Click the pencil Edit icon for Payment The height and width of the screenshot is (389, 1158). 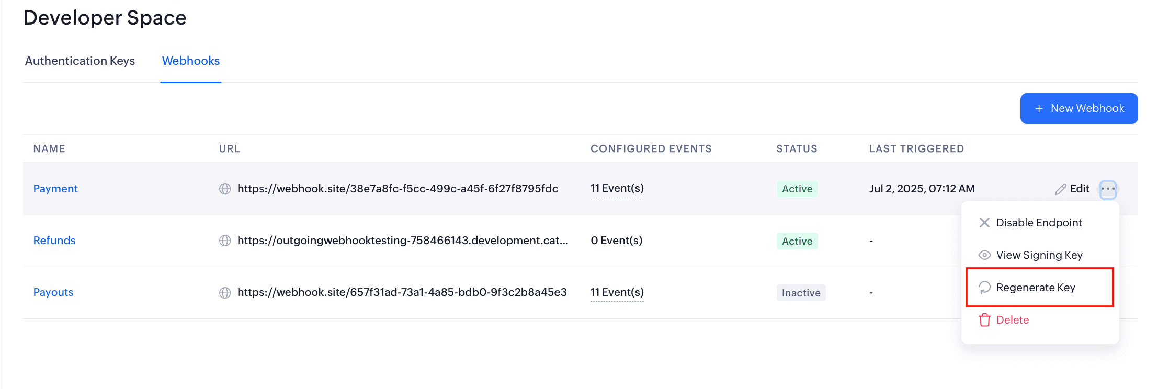click(x=1060, y=189)
